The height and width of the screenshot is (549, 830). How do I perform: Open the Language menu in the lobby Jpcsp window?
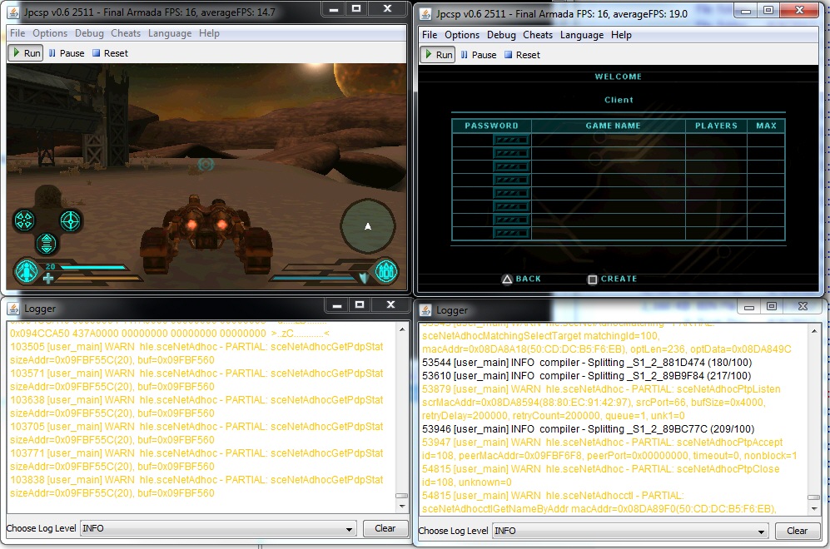pyautogui.click(x=582, y=35)
